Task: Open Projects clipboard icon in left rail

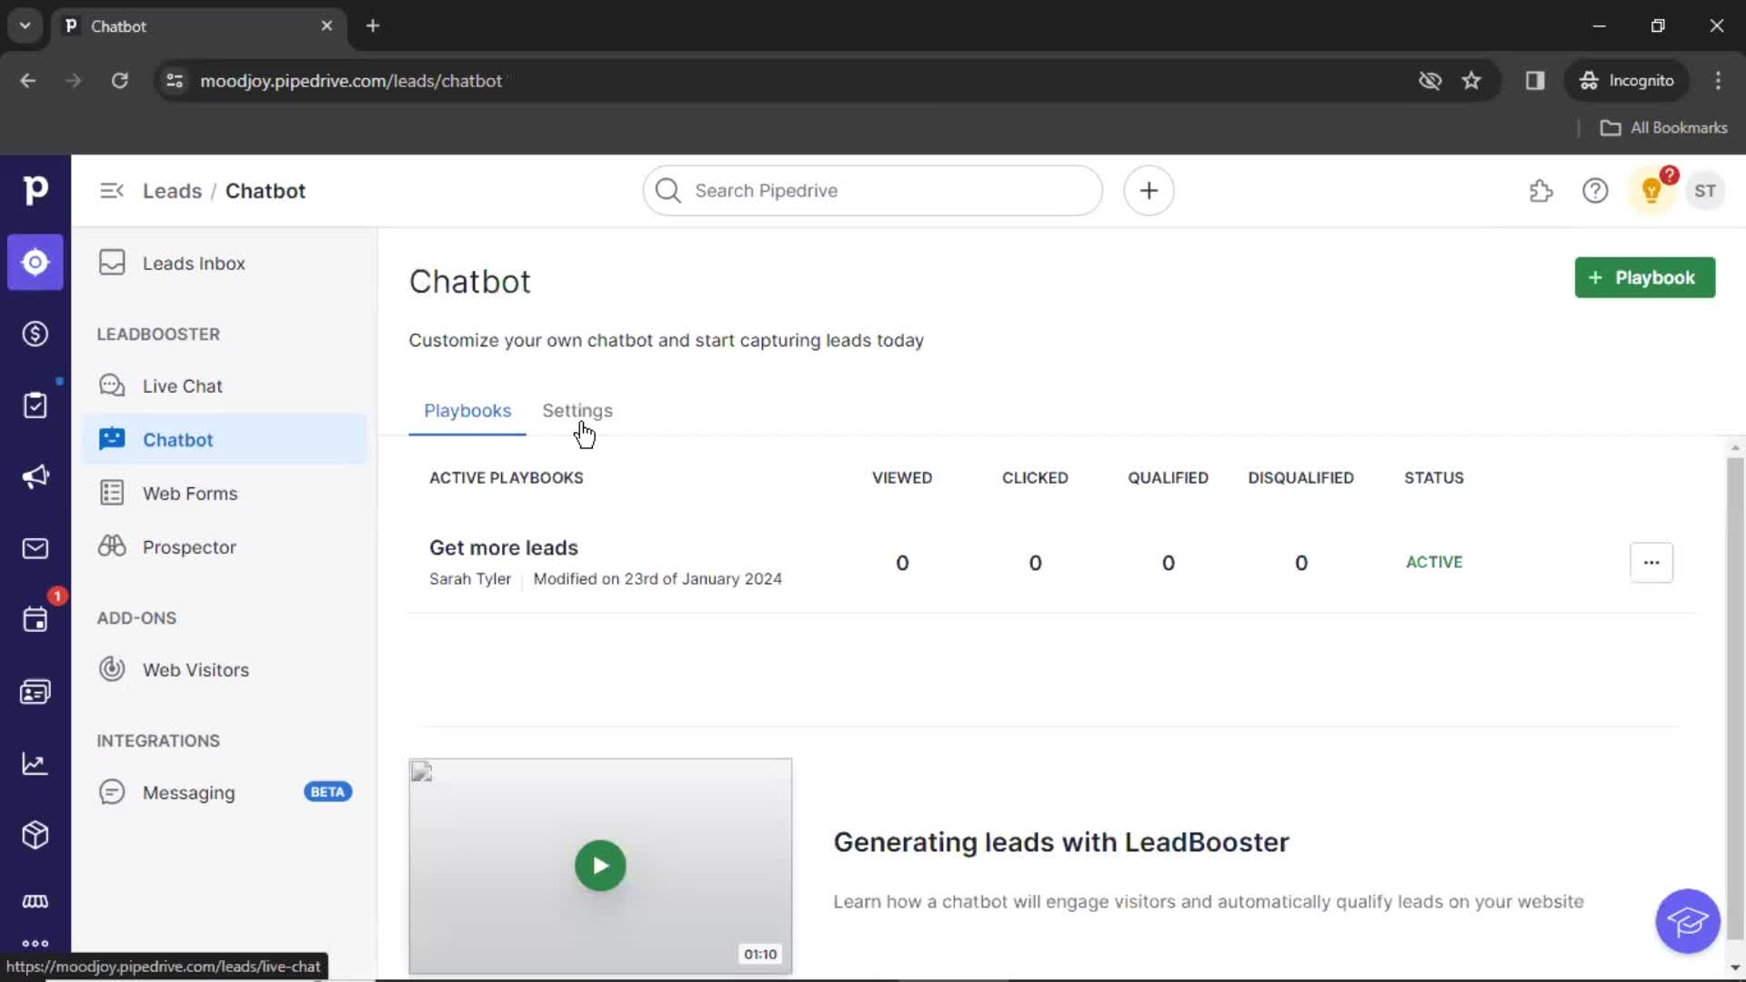Action: (35, 406)
